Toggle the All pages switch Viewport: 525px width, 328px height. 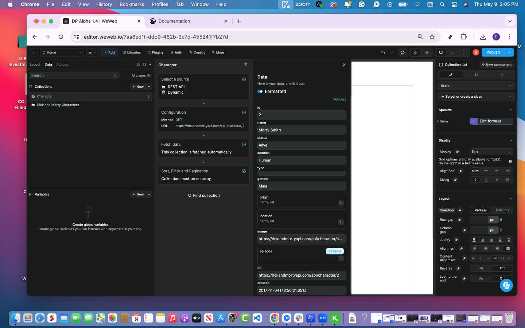149,76
